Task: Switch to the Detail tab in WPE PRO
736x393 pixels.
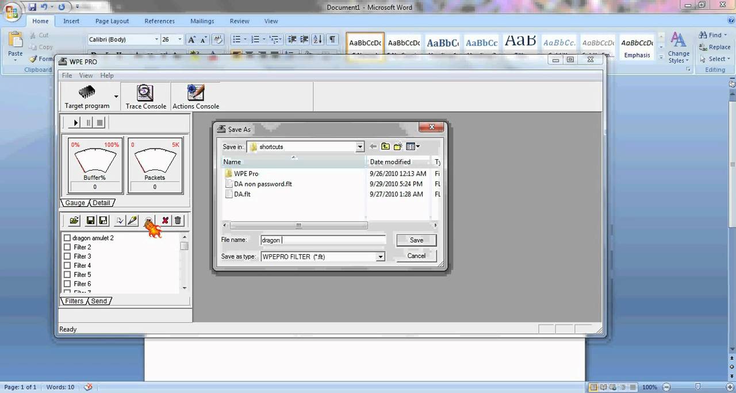Action: click(x=101, y=203)
